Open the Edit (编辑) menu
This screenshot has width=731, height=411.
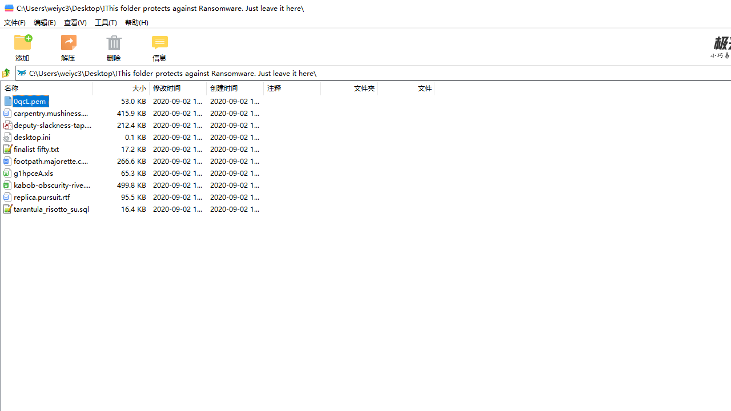(x=45, y=23)
